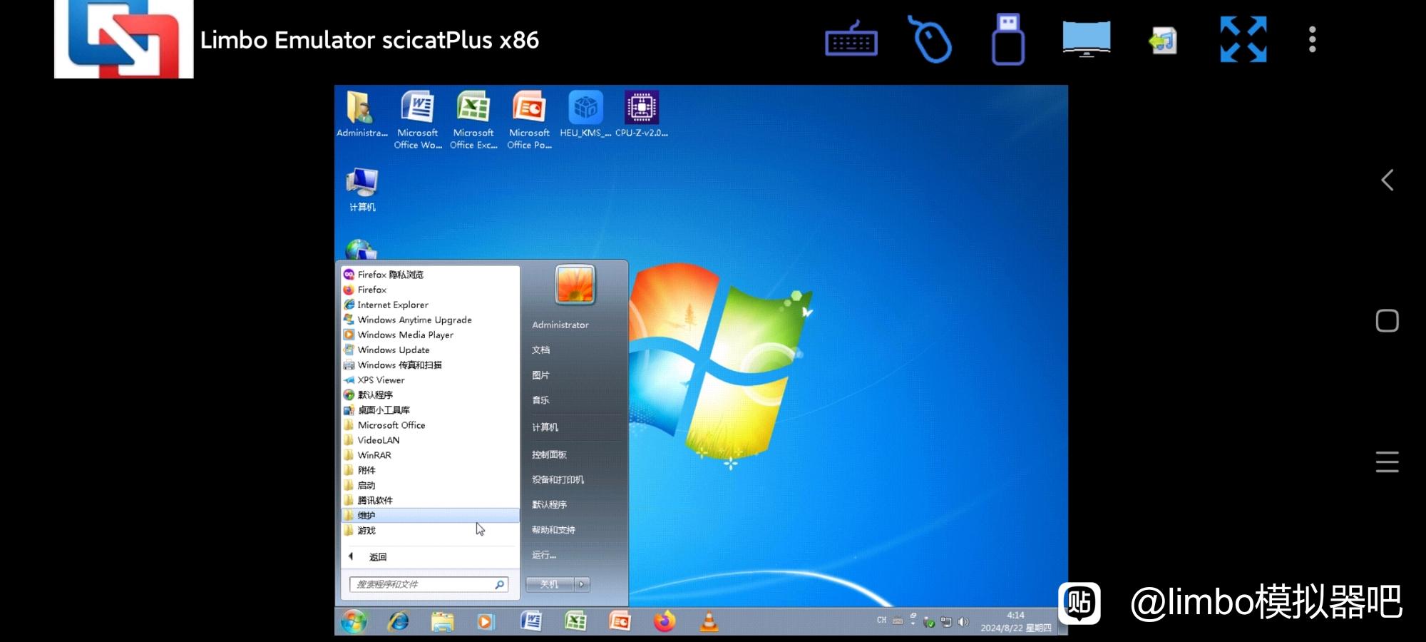Expand the 腾讯软件 folder

pos(430,500)
